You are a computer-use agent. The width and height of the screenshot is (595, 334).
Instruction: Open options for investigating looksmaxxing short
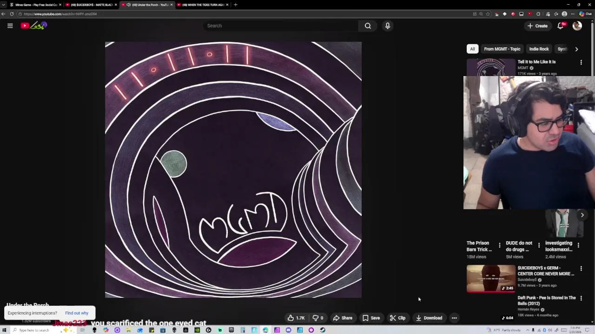tap(578, 245)
